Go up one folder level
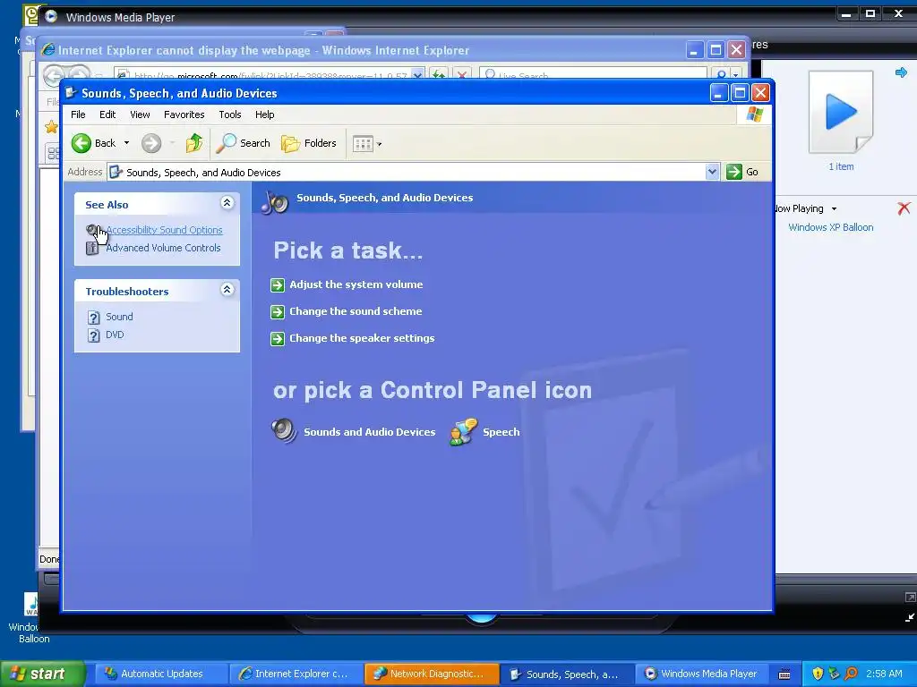 click(x=194, y=143)
